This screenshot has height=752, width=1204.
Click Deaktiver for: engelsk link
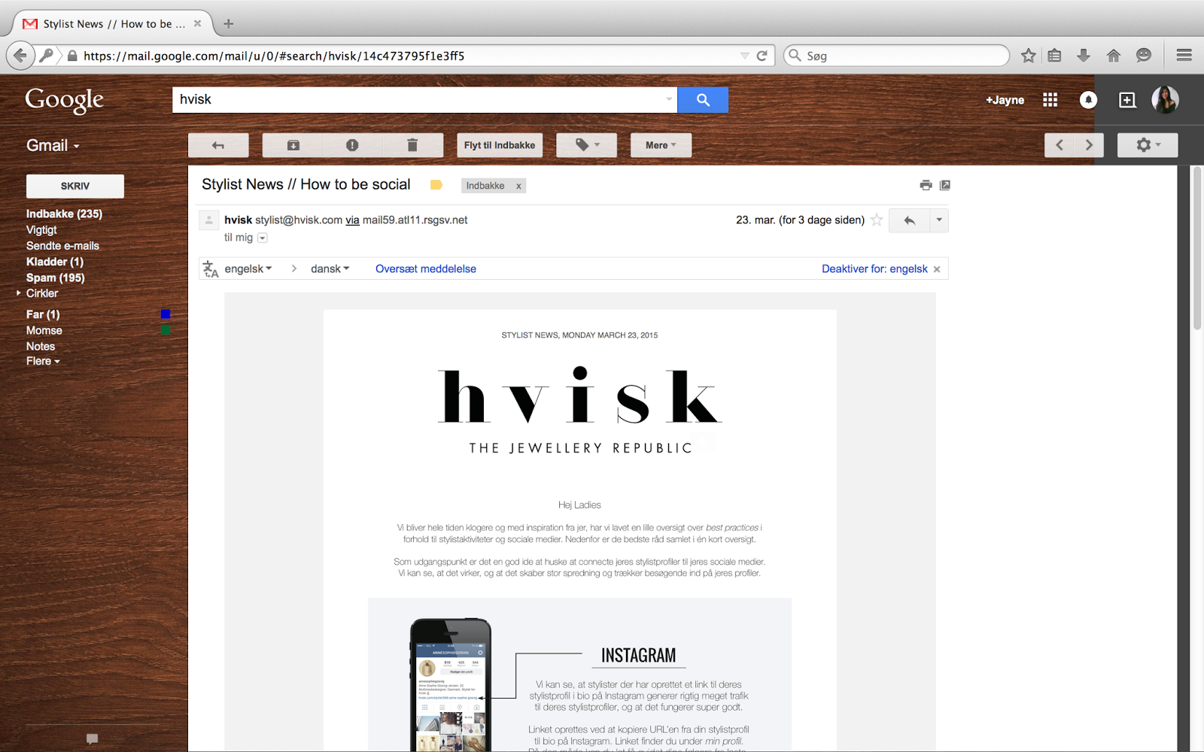(x=874, y=268)
